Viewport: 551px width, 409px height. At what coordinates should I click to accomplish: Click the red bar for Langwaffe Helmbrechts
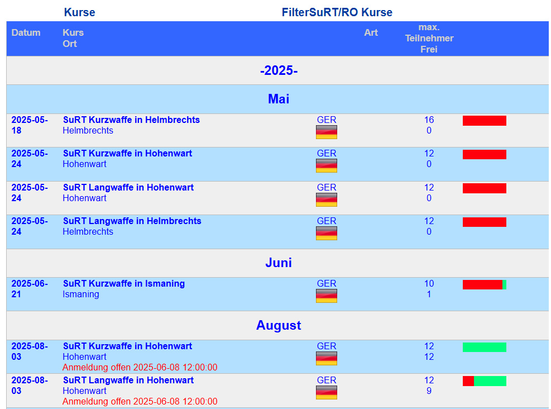[485, 222]
